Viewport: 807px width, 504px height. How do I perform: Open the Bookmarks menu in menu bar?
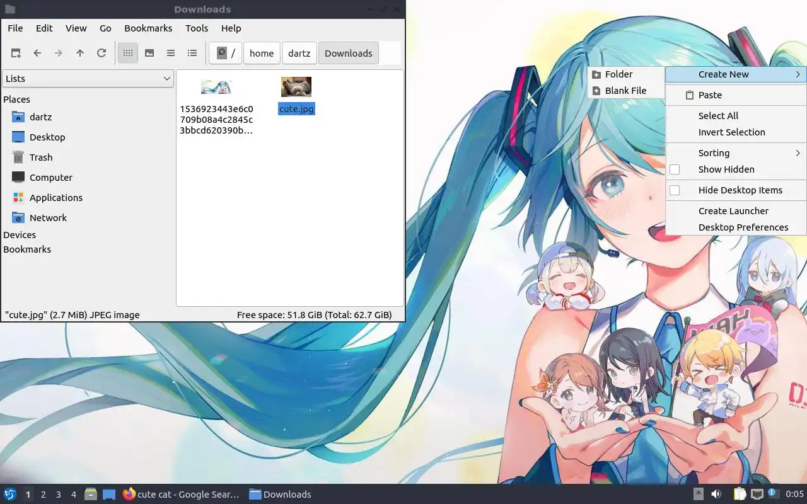point(148,28)
